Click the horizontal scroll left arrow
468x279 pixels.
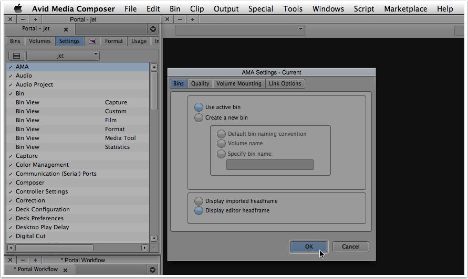click(11, 248)
